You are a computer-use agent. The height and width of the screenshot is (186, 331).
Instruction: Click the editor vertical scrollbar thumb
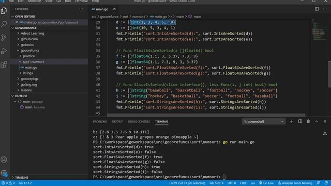click(x=329, y=74)
